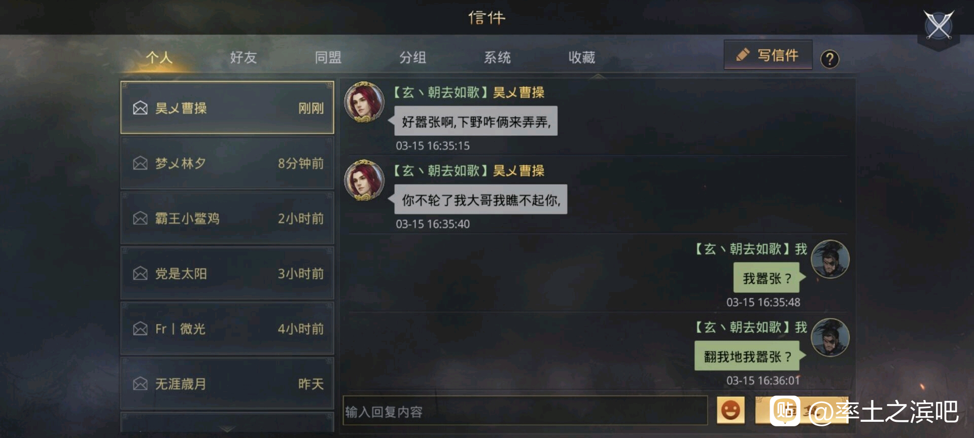Viewport: 974px width, 438px height.
Task: Expand mail list with bottom down arrow
Action: [227, 429]
